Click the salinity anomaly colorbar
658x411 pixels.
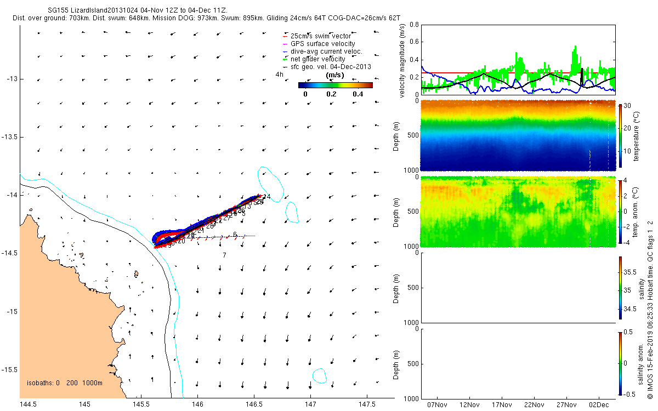tap(620, 363)
